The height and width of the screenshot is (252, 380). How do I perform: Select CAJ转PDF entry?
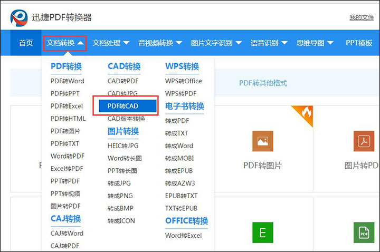(x=65, y=246)
